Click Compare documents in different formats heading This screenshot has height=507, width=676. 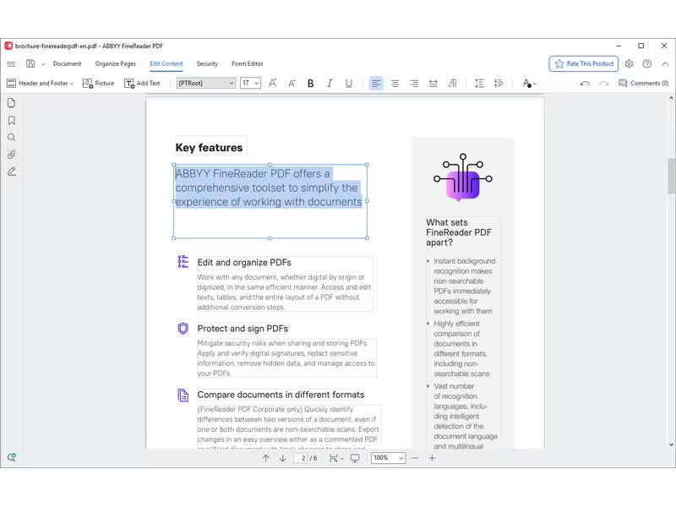coord(281,395)
